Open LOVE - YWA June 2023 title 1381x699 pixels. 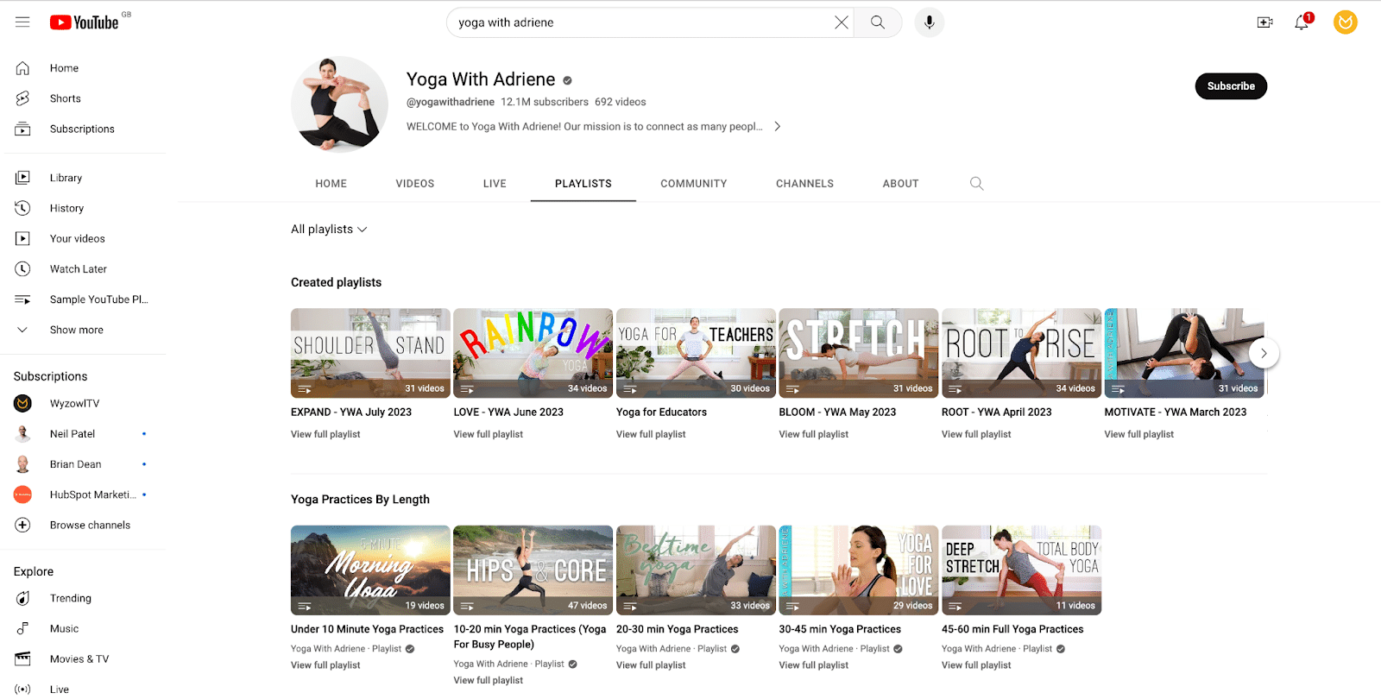tap(508, 412)
